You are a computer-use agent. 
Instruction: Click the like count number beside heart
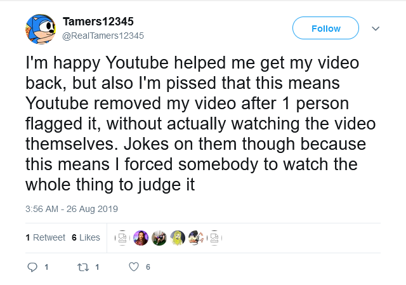click(x=148, y=267)
